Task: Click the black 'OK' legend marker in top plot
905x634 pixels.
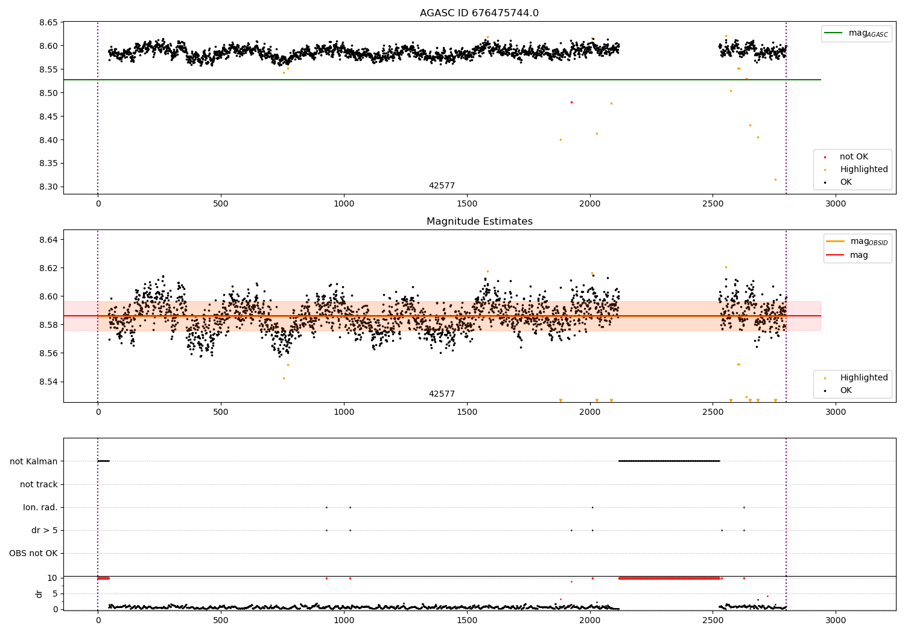Action: [825, 182]
